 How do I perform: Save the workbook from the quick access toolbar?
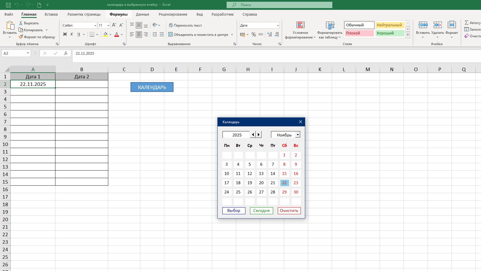pyautogui.click(x=8, y=5)
